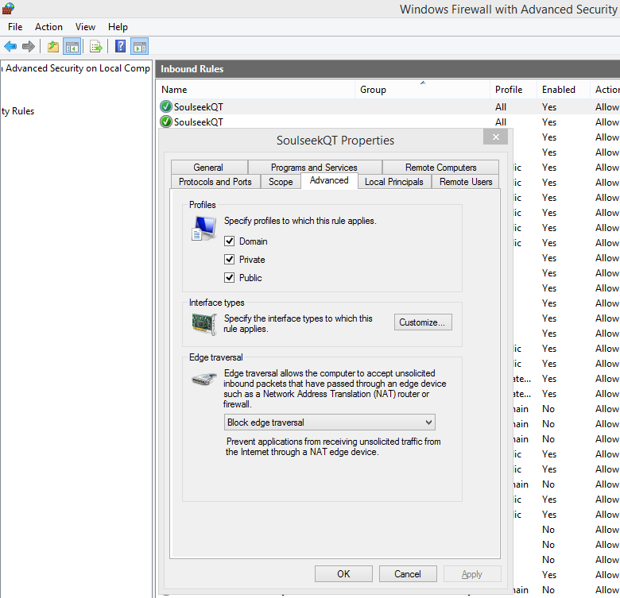Viewport: 620px width, 598px height.
Task: Select the first SoulseekQT inbound rule name
Action: 199,107
